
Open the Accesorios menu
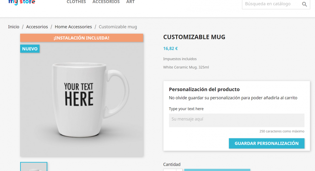click(106, 2)
